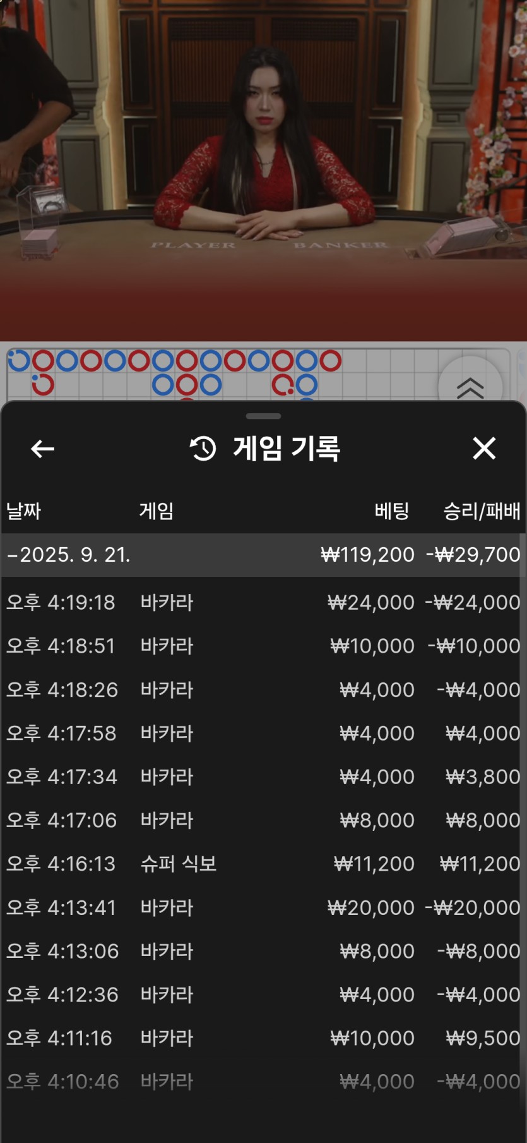This screenshot has height=1143, width=527.
Task: Open the 슈퍼 식보 game record
Action: pyautogui.click(x=263, y=864)
